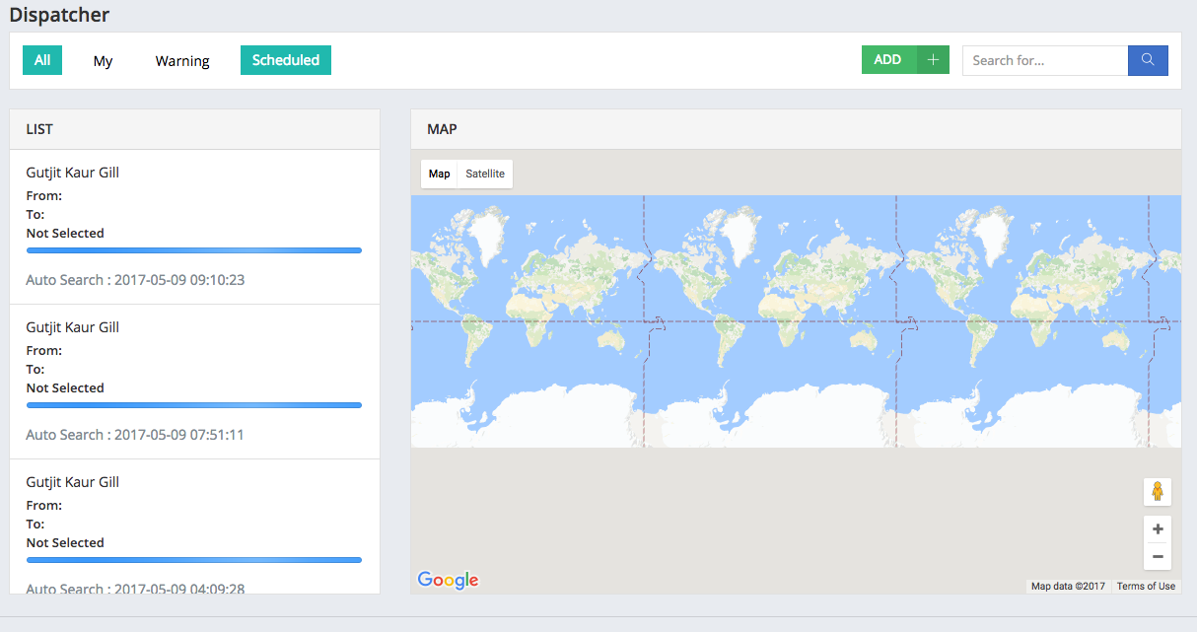Viewport: 1197px width, 632px height.
Task: Click the MAP panel header
Action: (796, 129)
